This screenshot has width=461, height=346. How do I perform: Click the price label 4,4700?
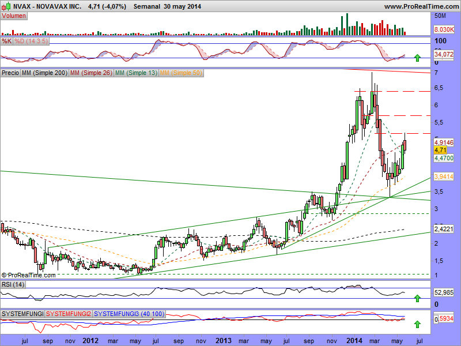click(x=444, y=158)
